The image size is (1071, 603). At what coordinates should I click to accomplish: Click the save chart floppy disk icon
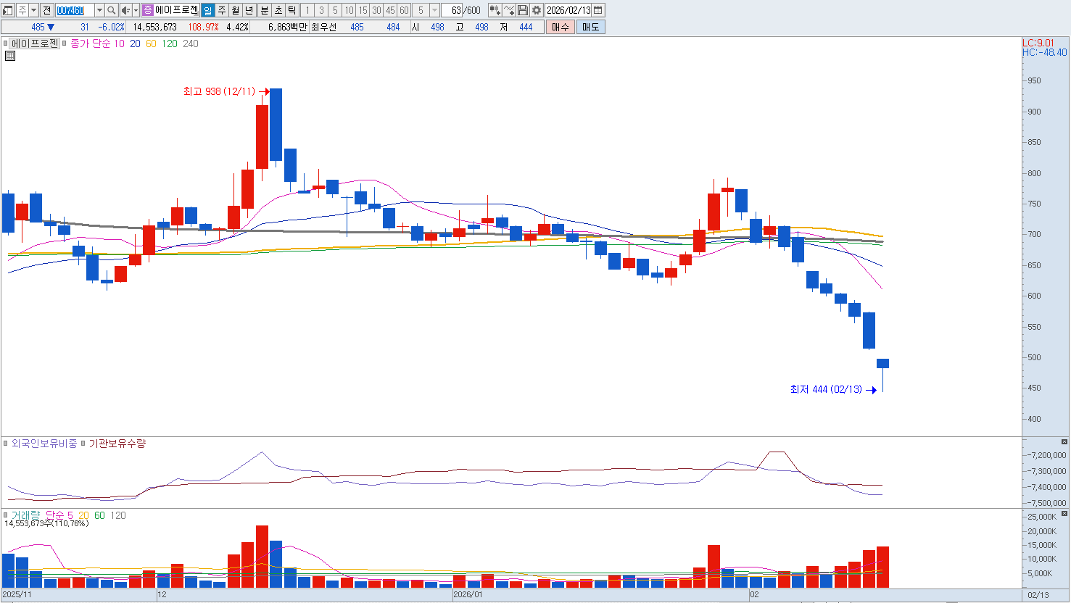523,10
